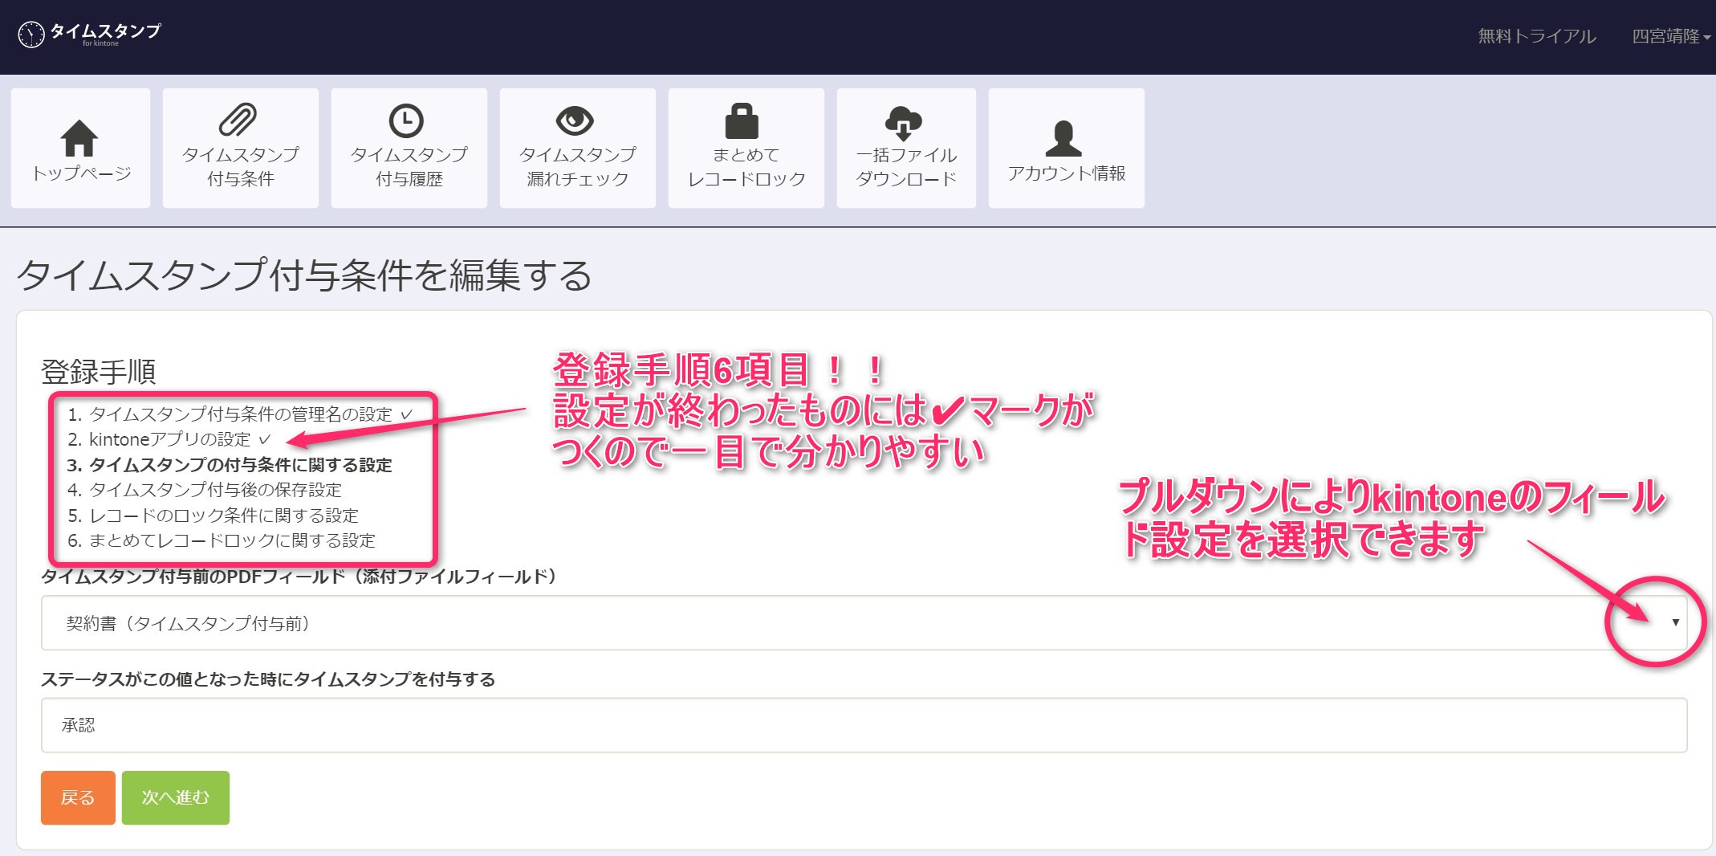The width and height of the screenshot is (1716, 856).
Task: Open 一括ファイルダウンロード cloud download icon tile
Action: coord(906,149)
